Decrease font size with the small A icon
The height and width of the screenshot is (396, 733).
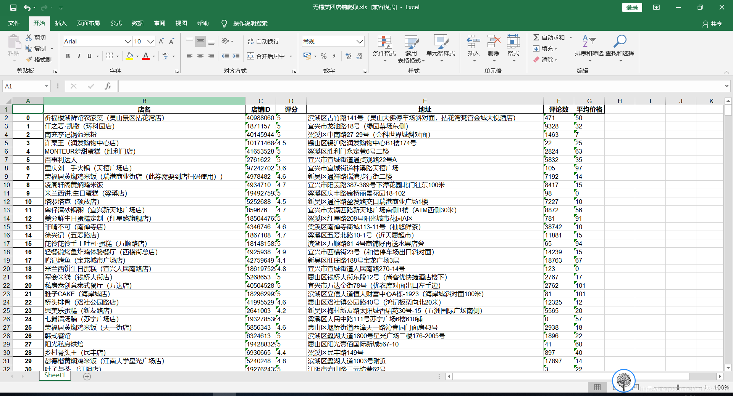[x=172, y=41]
